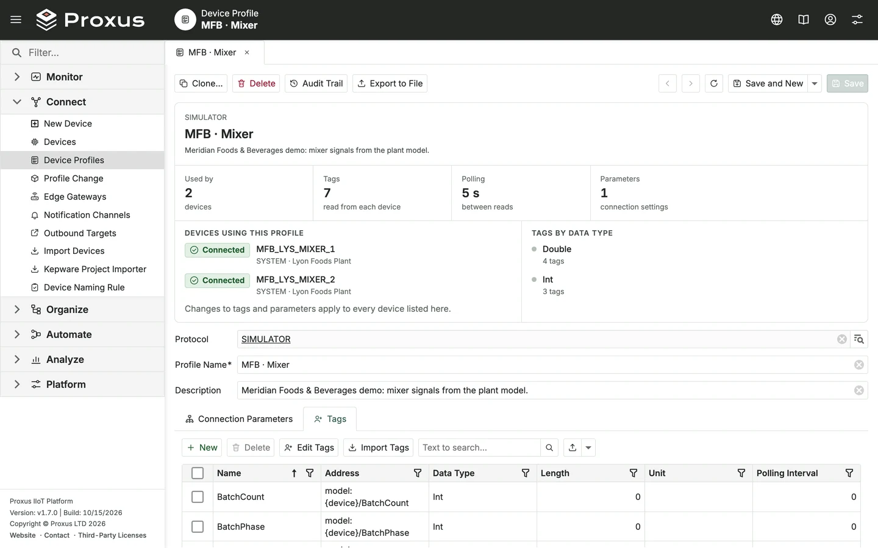Go to previous record arrow

668,83
